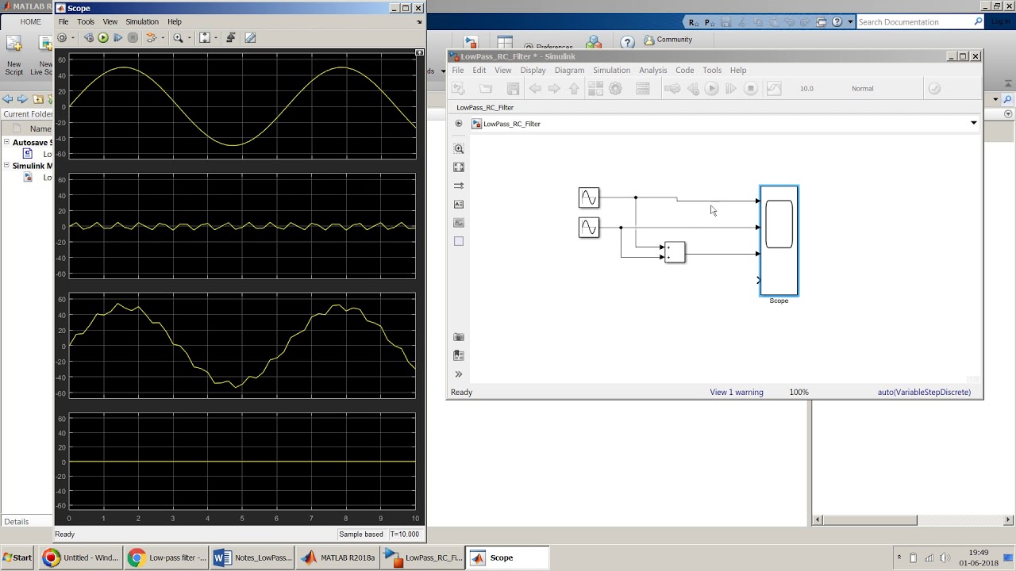Image resolution: width=1016 pixels, height=571 pixels.
Task: Open Simulink Code menu
Action: [x=684, y=70]
